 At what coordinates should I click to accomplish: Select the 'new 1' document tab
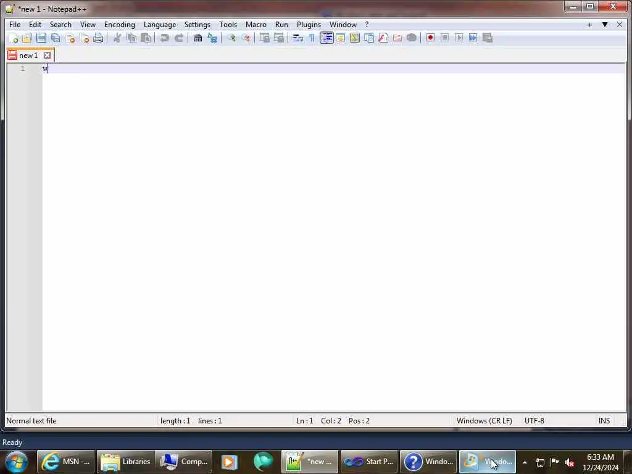click(28, 55)
